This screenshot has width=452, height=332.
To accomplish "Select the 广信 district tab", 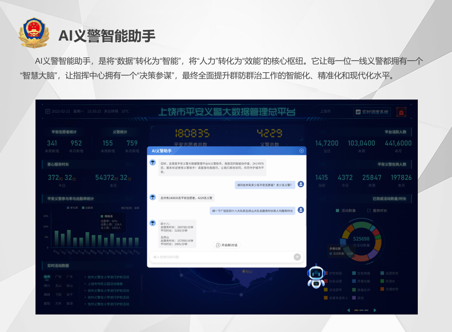I will pyautogui.click(x=58, y=277).
